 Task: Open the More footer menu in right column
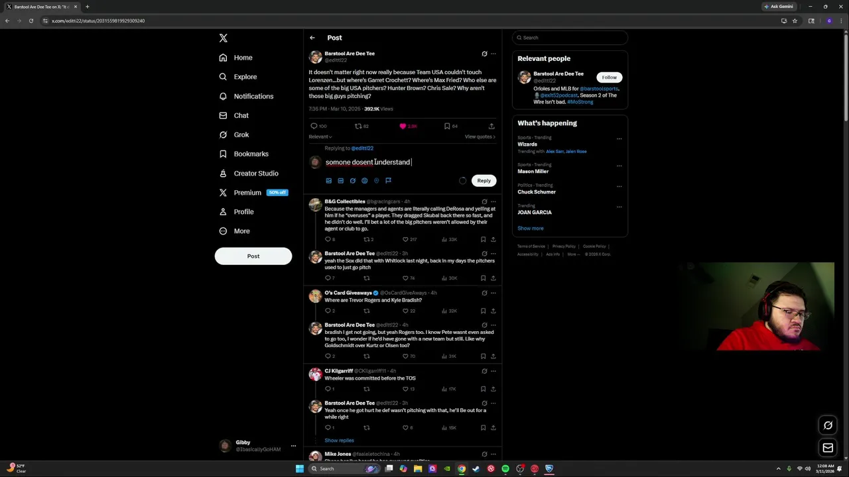(x=574, y=254)
